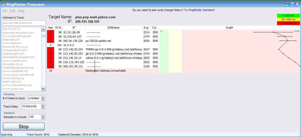This screenshot has height=137, width=301.
Task: Click the IP column header
Action: pyautogui.click(x=74, y=28)
